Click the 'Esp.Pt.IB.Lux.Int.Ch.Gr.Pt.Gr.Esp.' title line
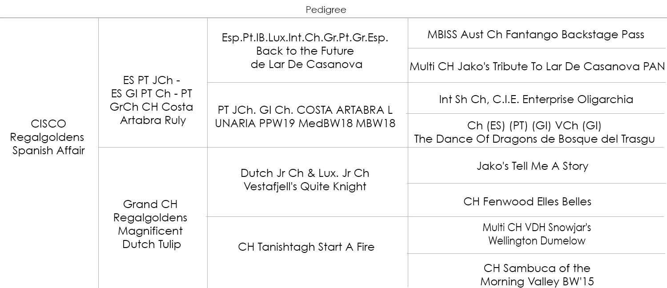The width and height of the screenshot is (667, 288). (305, 38)
